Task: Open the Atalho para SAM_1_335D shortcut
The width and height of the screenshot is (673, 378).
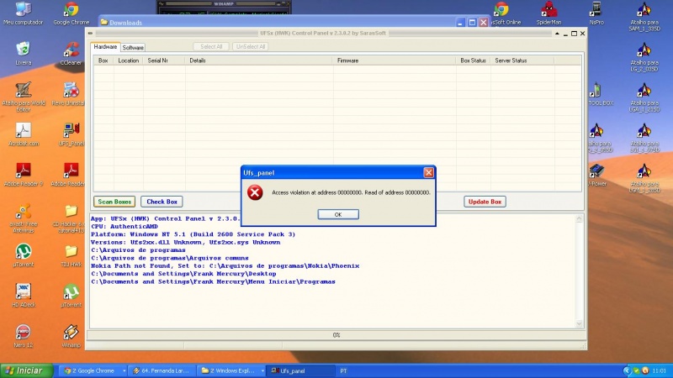Action: tap(644, 16)
